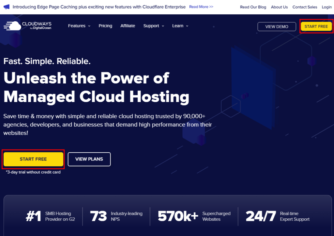334x236 pixels.
Task: Expand the Learn dropdown menu
Action: pos(180,26)
